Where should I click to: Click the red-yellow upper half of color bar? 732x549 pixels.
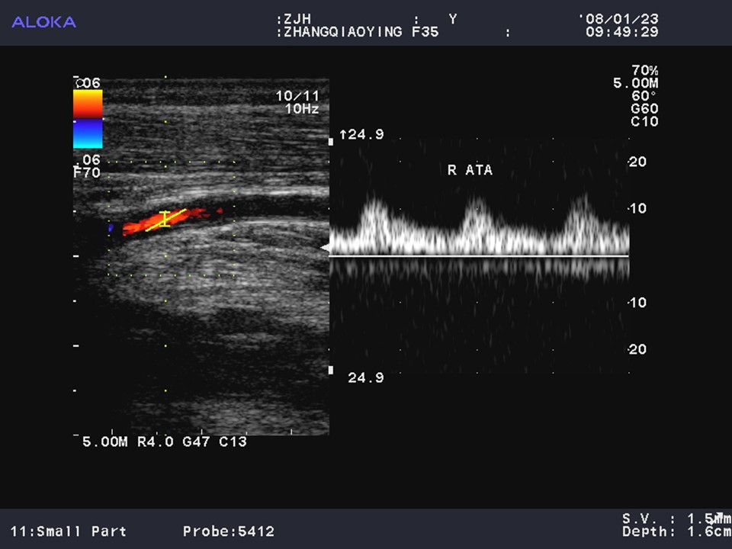[x=88, y=104]
